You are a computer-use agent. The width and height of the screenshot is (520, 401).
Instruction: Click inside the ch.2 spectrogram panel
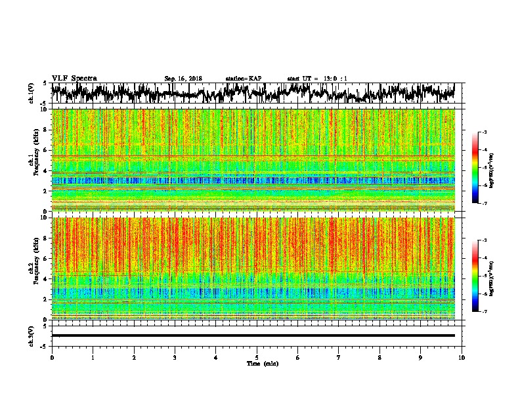coord(253,269)
